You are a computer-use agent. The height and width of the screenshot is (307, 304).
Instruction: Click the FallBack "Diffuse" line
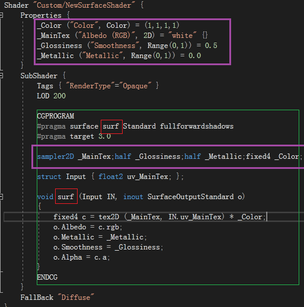(x=57, y=298)
